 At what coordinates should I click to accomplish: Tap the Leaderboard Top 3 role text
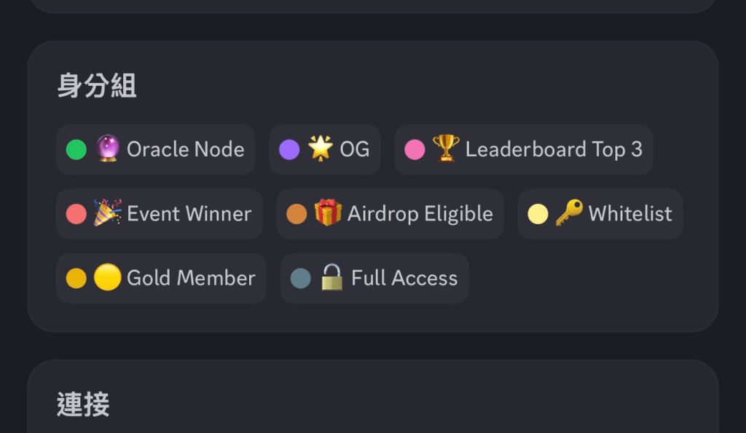(554, 150)
